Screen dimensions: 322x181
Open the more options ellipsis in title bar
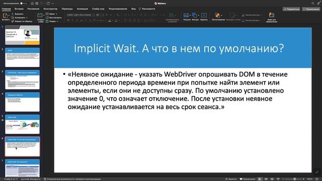(53, 4)
